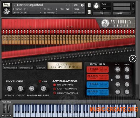Go to the next page with the arrow circle
140x118 pixels.
(133, 59)
